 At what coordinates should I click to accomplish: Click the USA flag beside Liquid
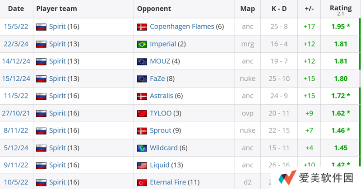[142, 165]
